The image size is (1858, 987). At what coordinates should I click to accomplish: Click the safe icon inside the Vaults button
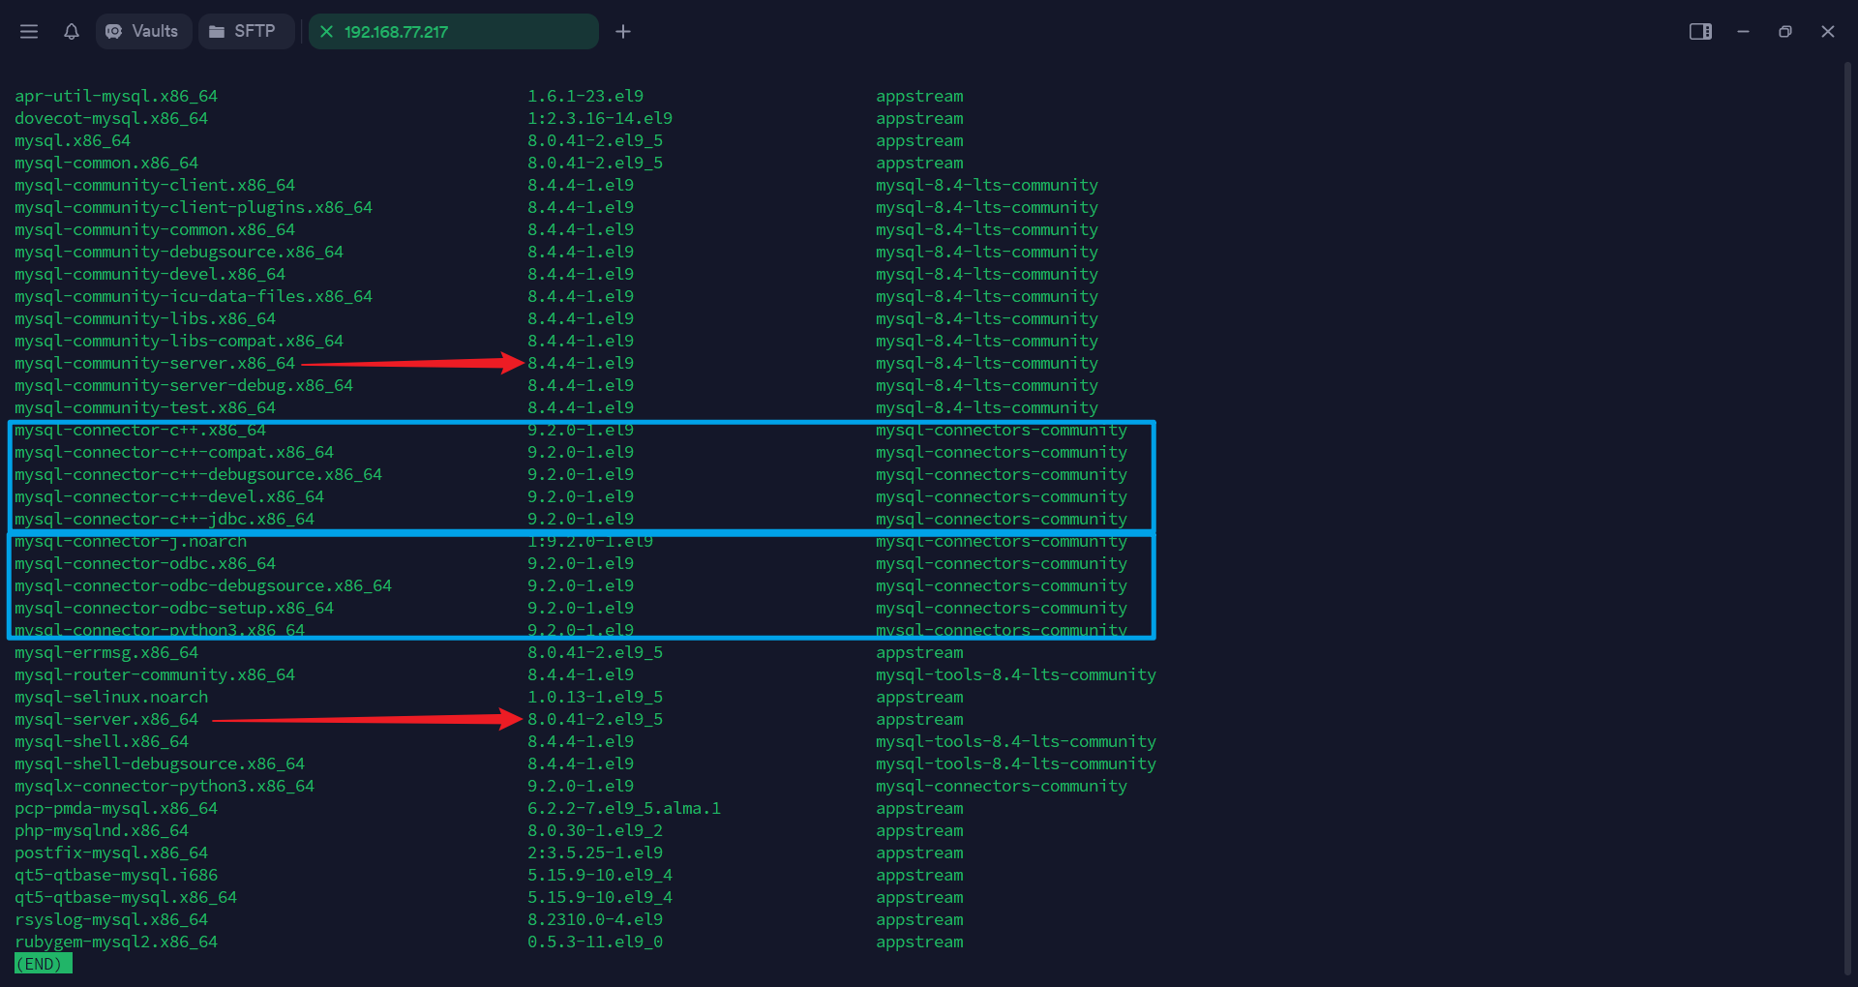point(114,31)
